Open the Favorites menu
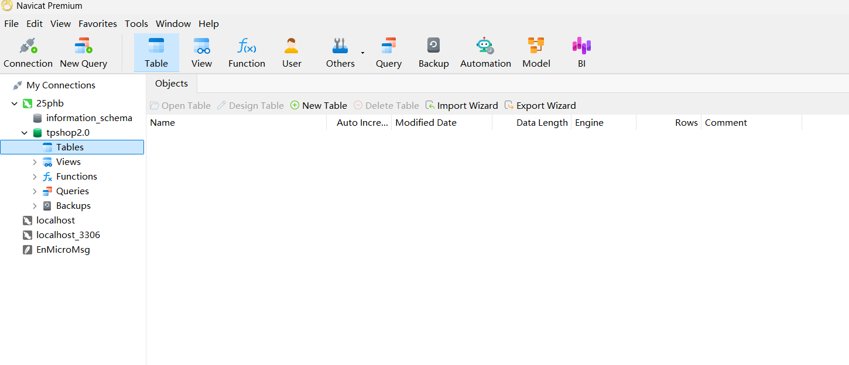Viewport: 849px width, 365px height. point(98,23)
